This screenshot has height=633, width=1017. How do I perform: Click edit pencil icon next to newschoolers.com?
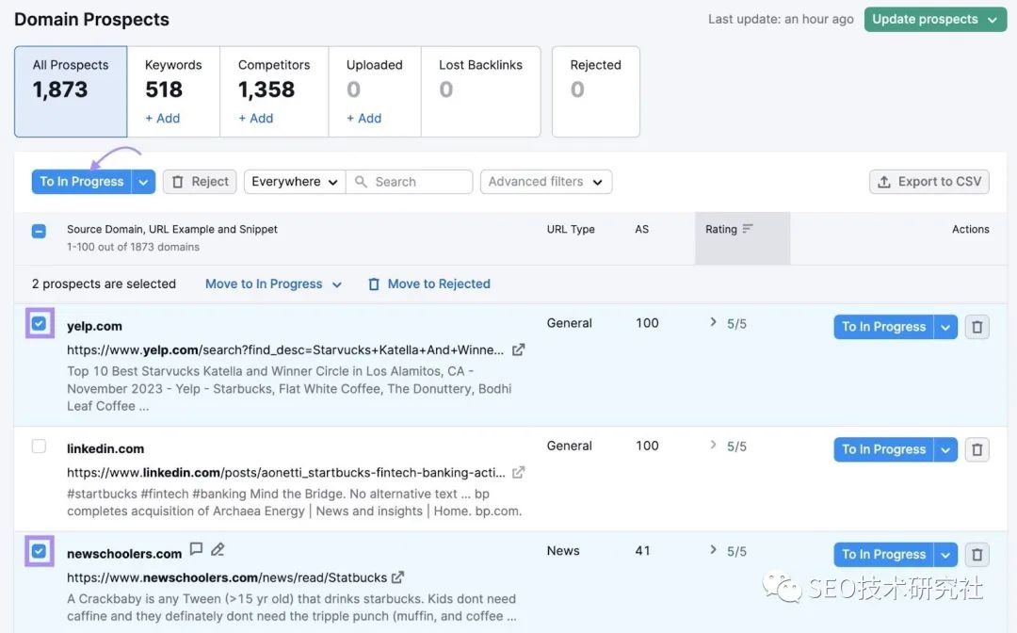tap(218, 549)
